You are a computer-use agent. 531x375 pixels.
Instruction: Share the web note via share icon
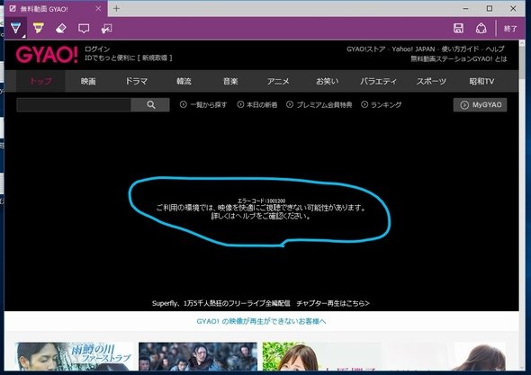tap(481, 29)
